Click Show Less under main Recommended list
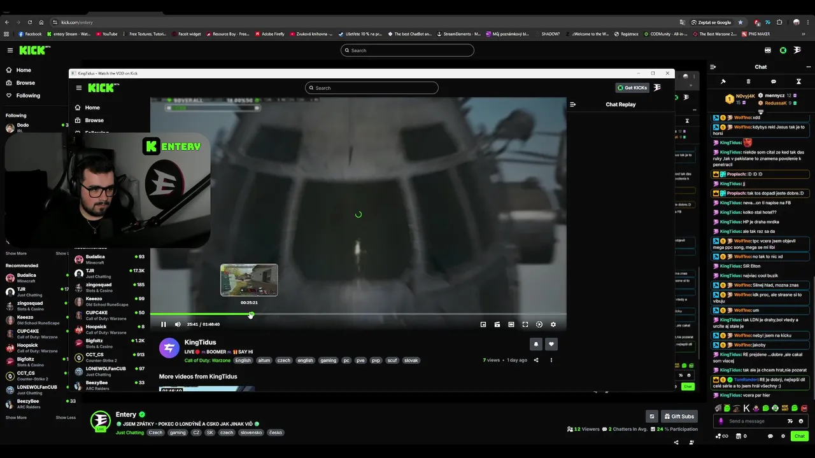Screen dimensions: 815x458 coord(66,417)
